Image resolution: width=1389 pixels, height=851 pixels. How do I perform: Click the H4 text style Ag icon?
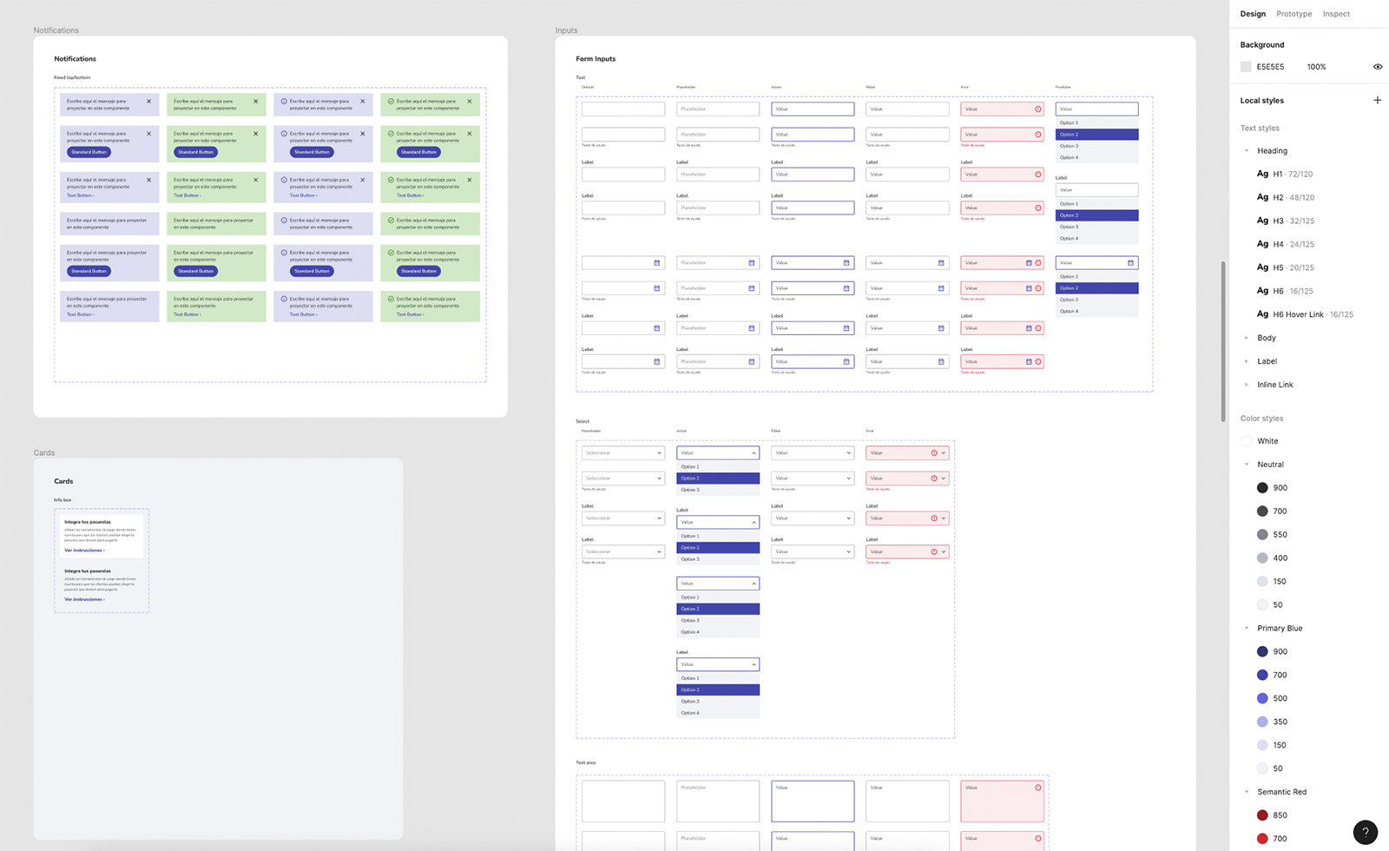1262,244
